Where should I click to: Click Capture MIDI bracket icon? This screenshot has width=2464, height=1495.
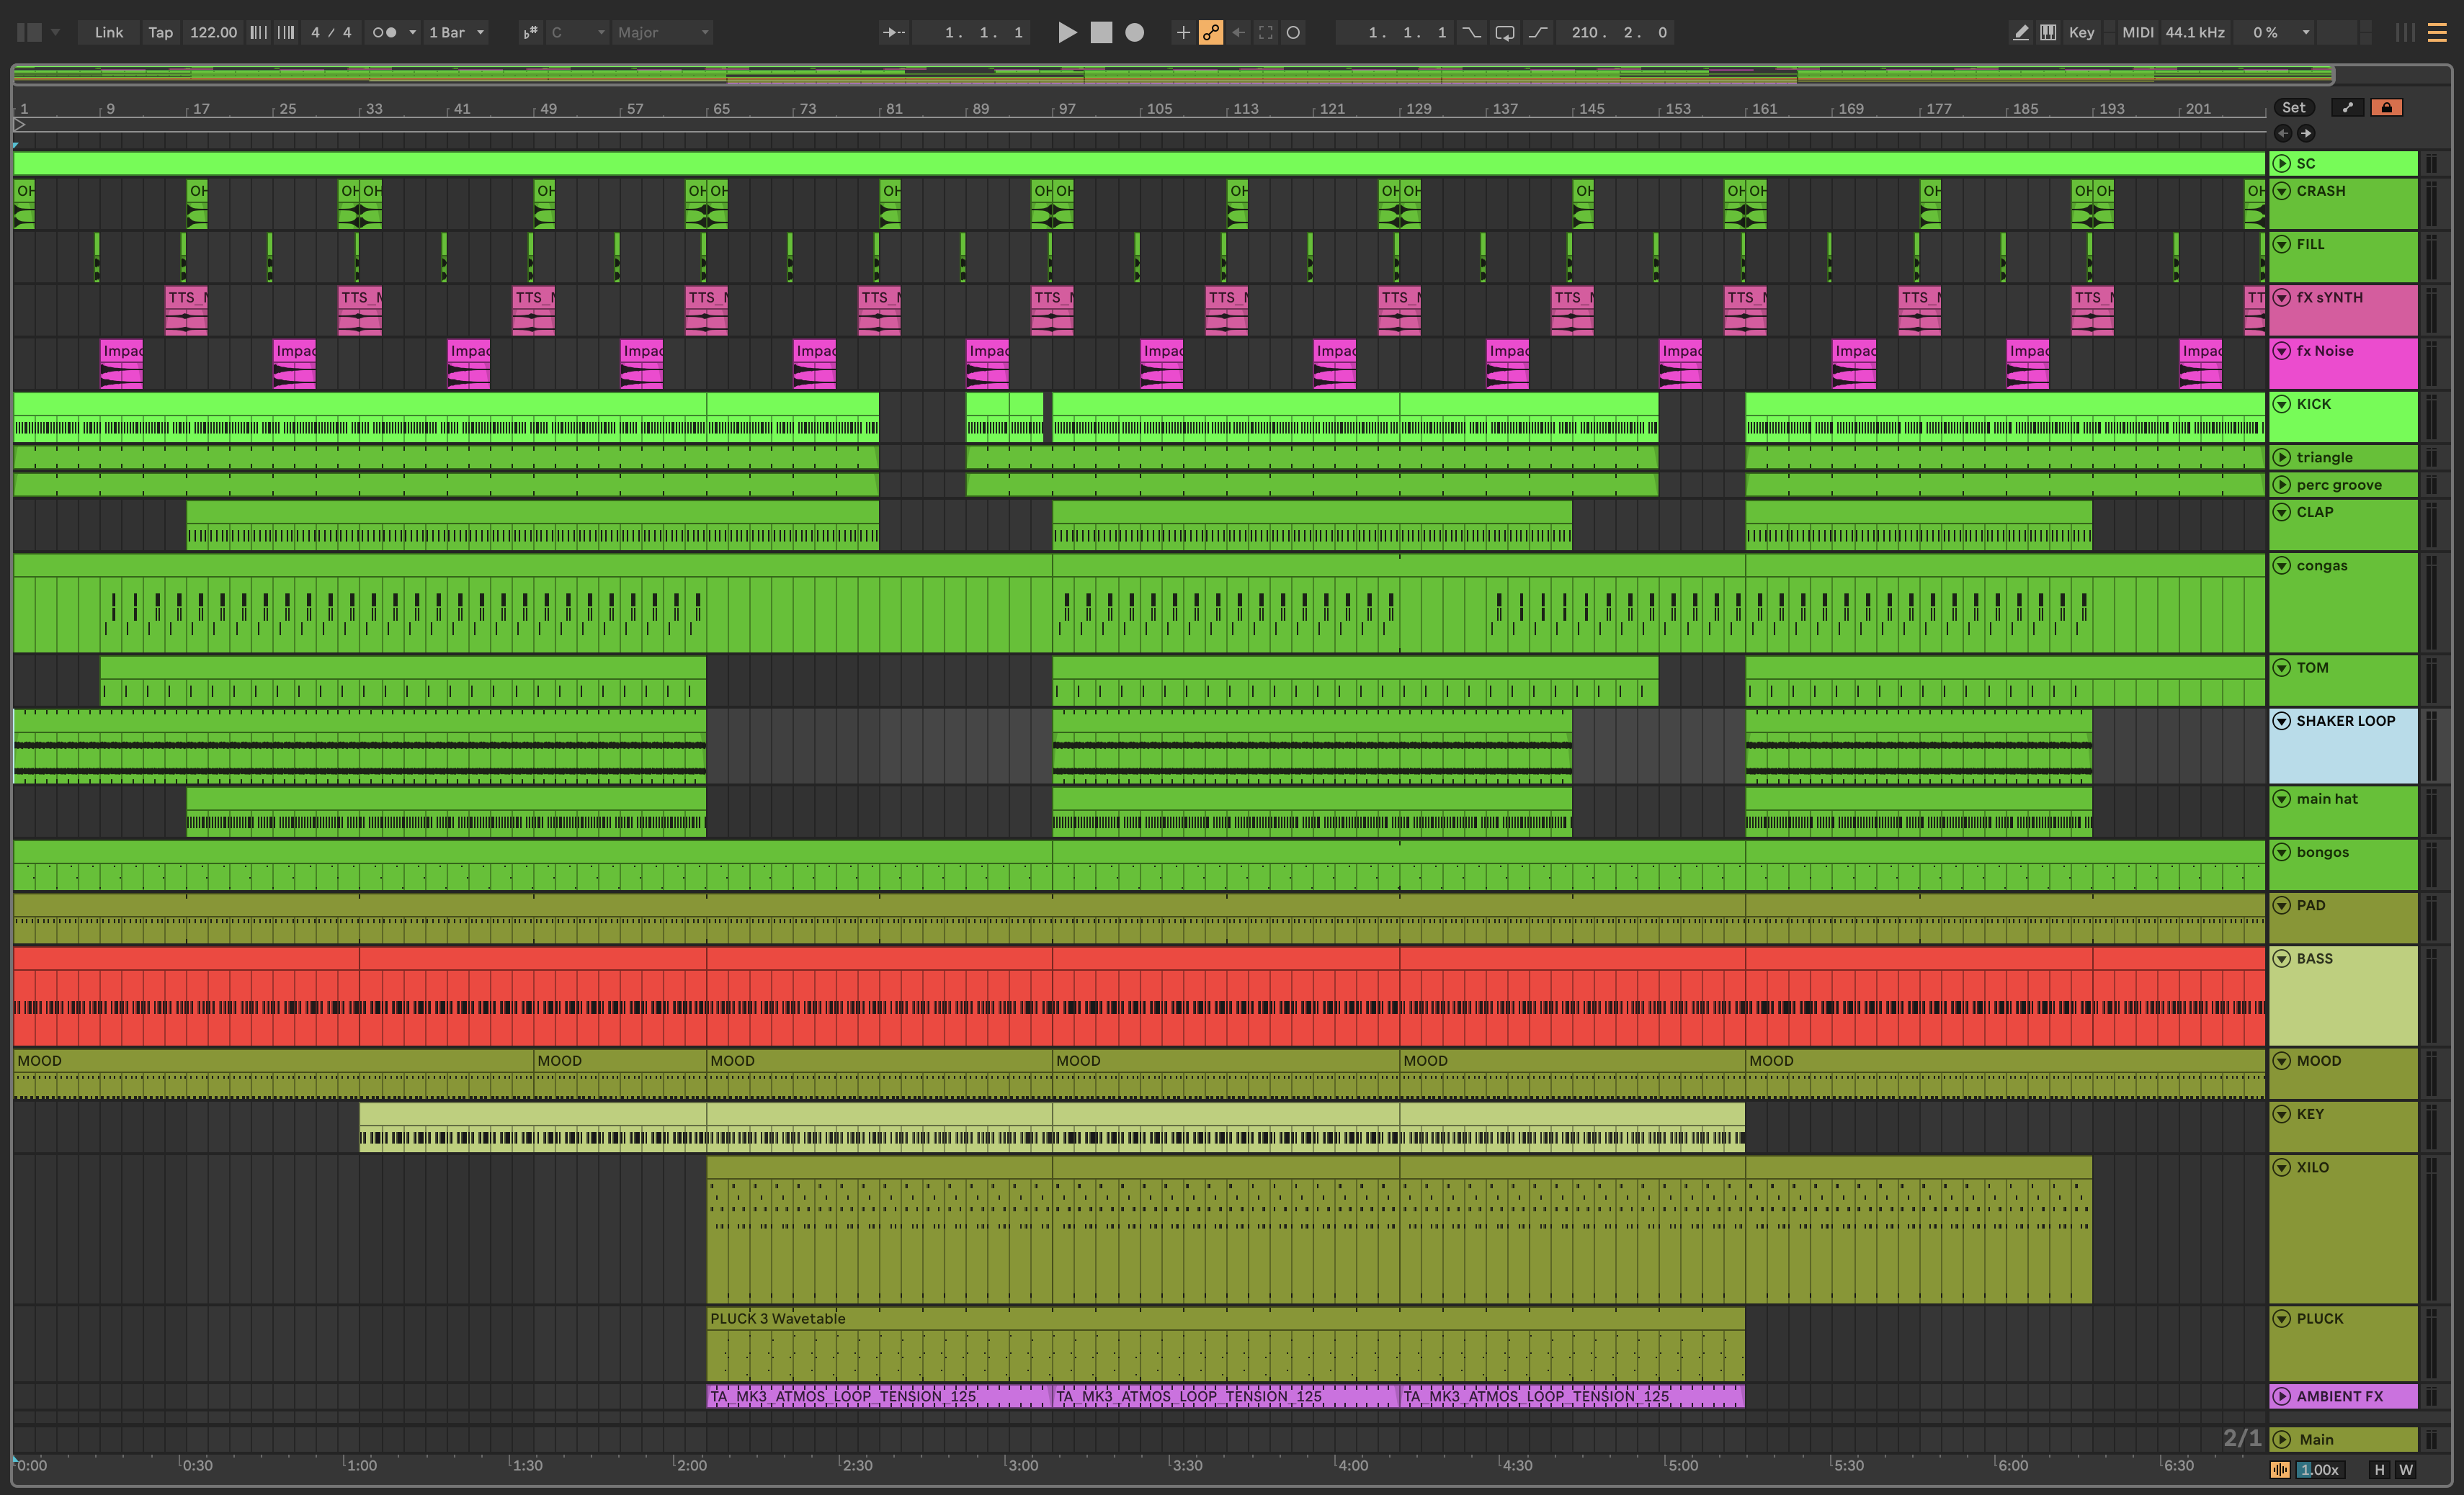click(1266, 32)
